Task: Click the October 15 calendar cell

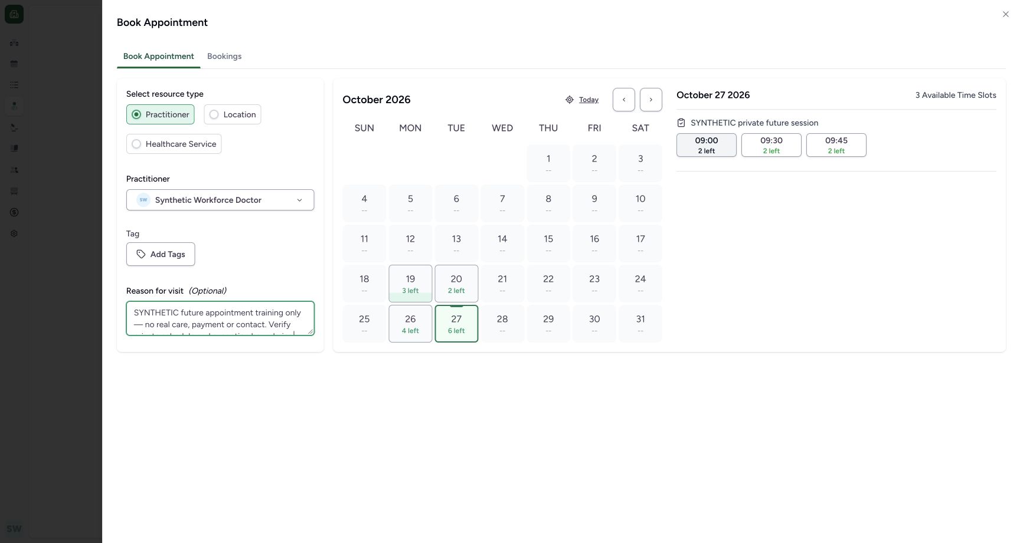Action: [x=548, y=243]
